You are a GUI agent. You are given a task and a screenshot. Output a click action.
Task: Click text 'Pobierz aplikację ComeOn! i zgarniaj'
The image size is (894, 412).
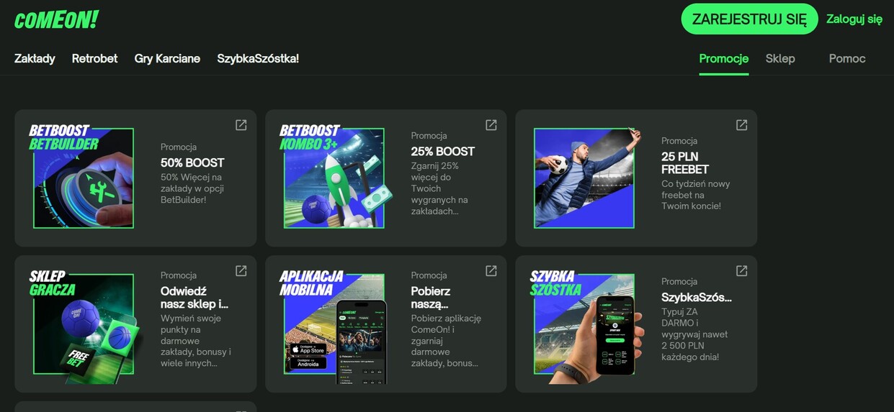(446, 341)
